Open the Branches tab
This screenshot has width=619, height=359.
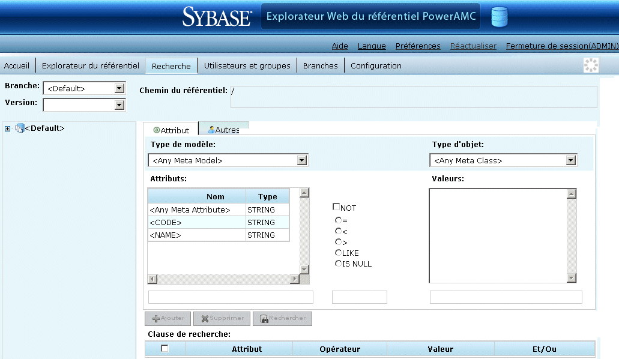click(320, 65)
